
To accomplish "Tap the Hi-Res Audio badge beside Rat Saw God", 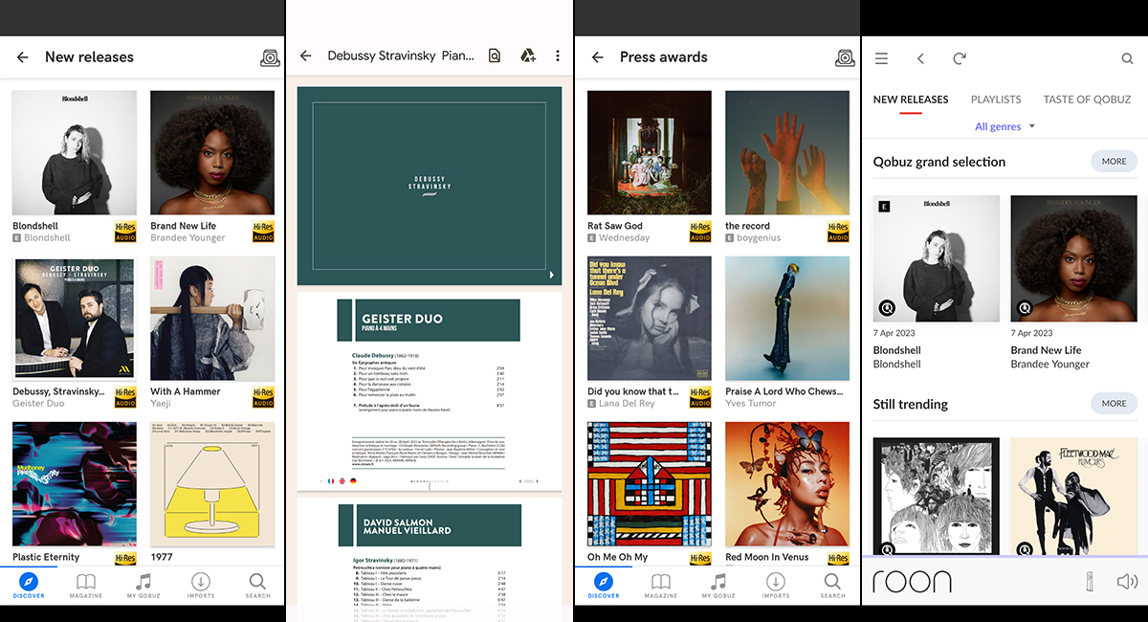I will coord(700,232).
